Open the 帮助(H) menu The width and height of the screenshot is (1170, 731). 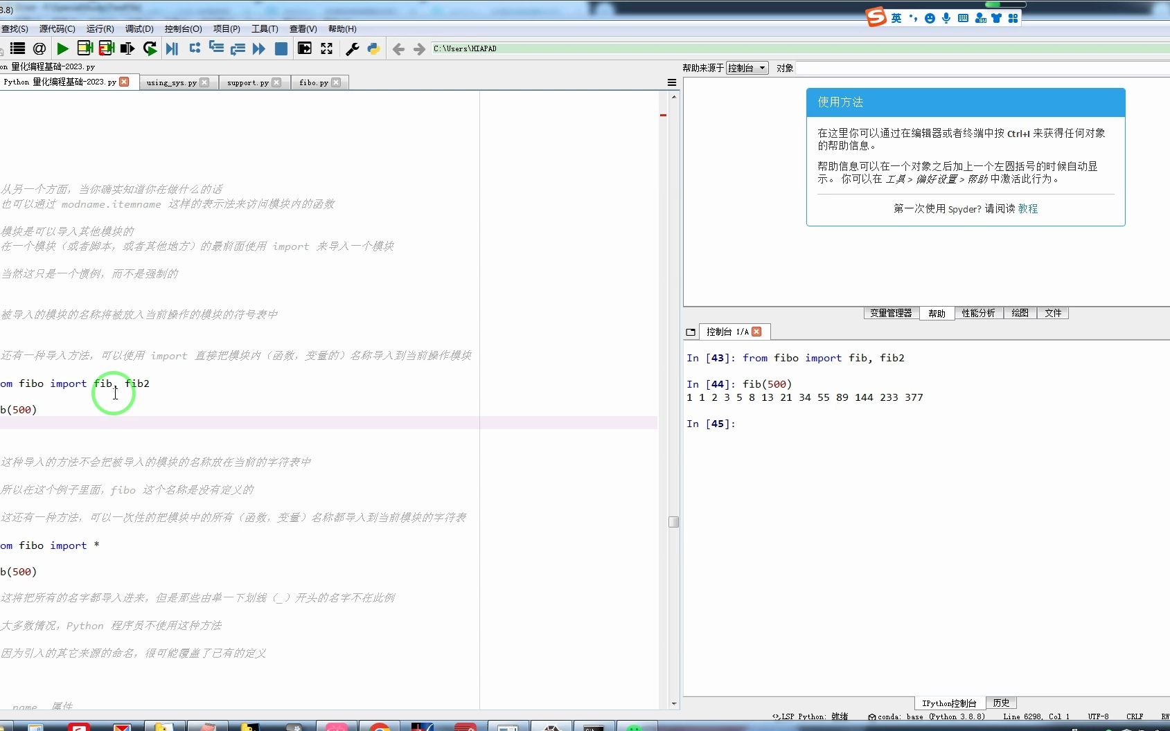click(x=342, y=29)
